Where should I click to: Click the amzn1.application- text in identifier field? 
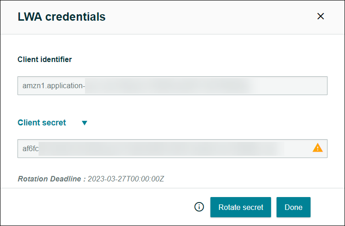coord(54,85)
